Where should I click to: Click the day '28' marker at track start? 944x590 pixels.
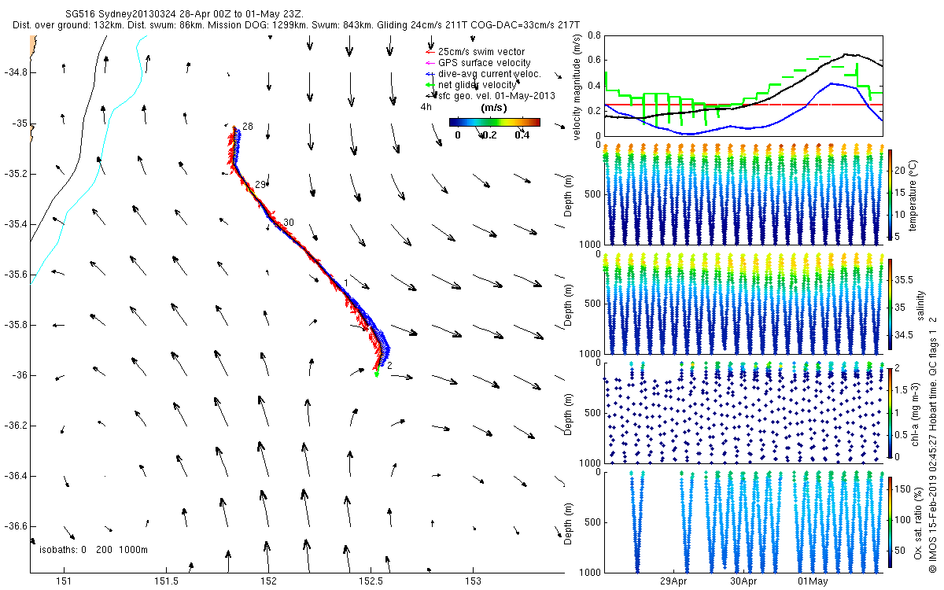(x=247, y=127)
